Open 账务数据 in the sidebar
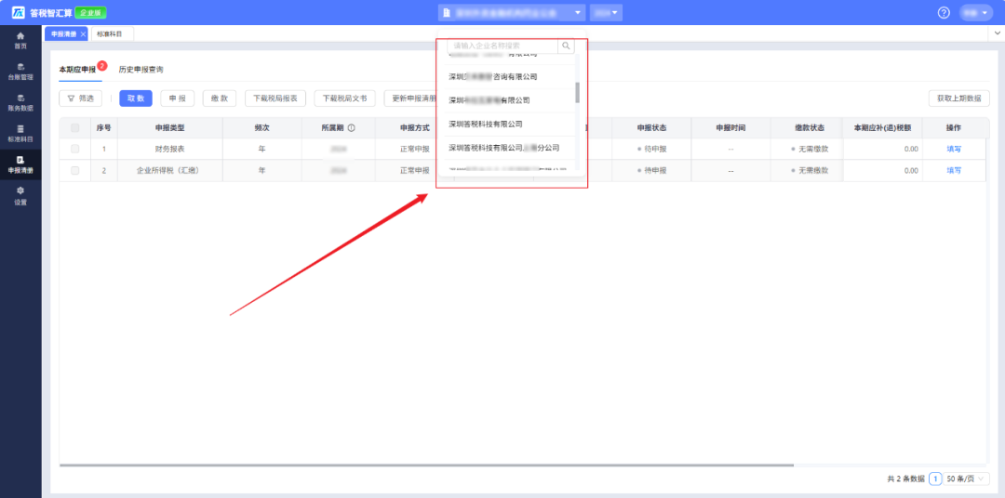Screen dimensions: 1005x498 (20, 102)
